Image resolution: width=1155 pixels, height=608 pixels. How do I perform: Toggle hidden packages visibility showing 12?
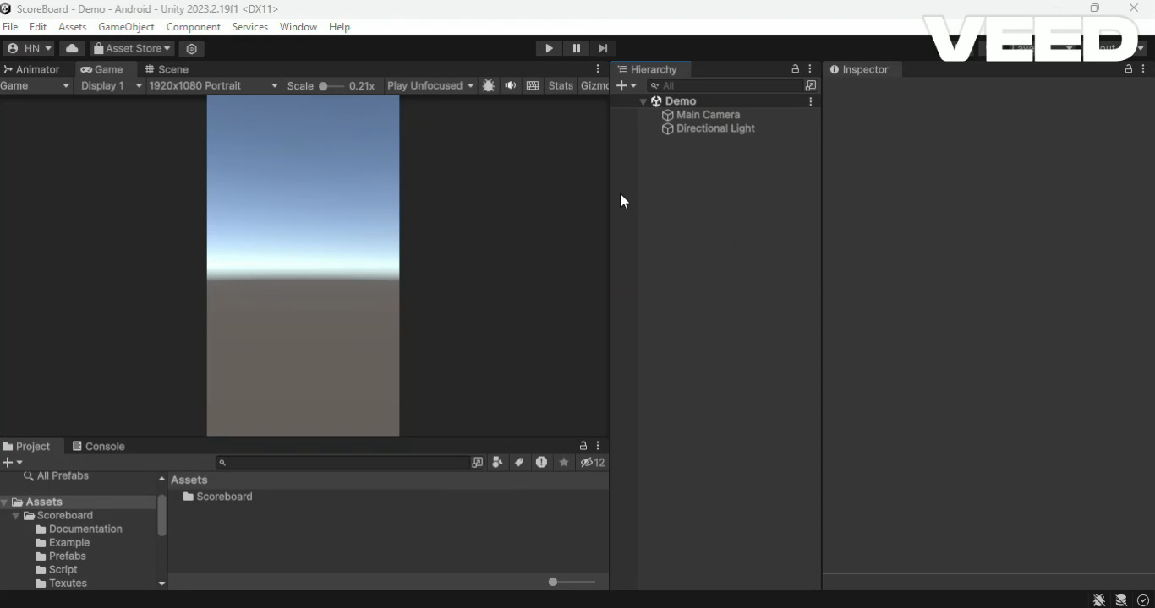pos(593,462)
